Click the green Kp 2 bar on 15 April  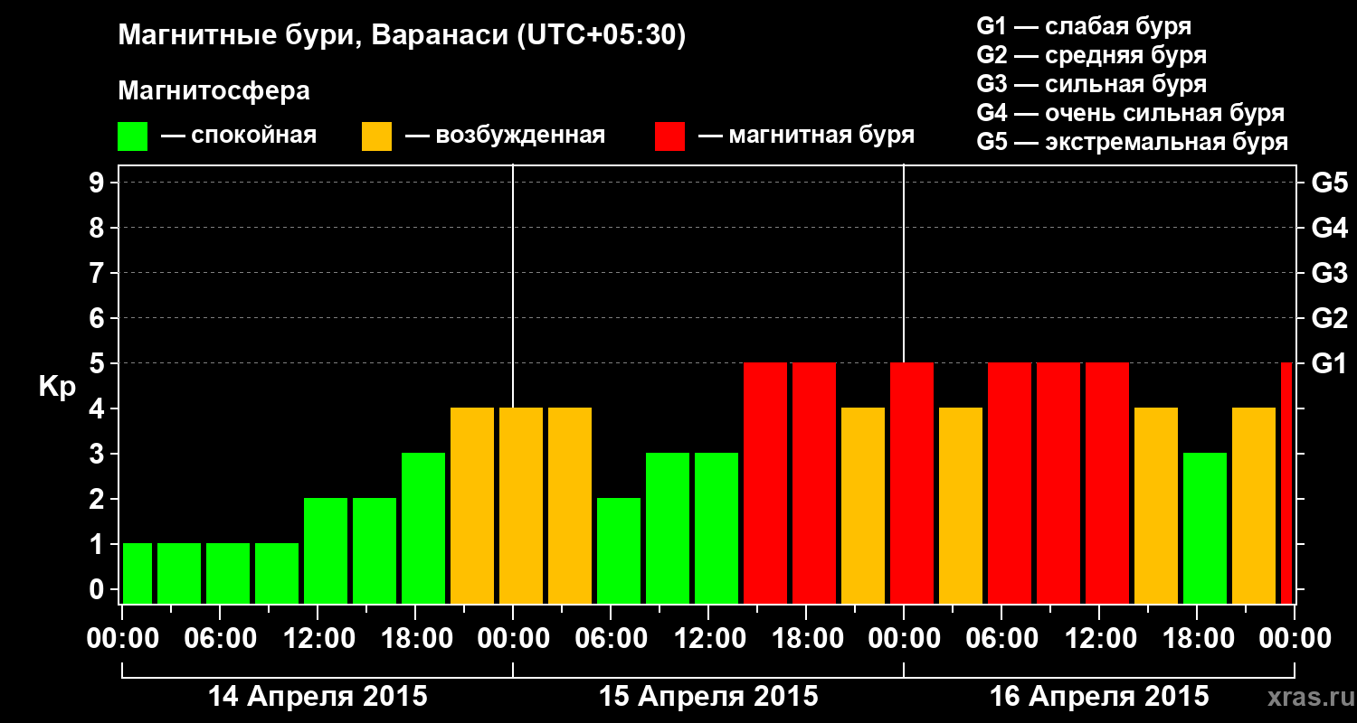[619, 550]
